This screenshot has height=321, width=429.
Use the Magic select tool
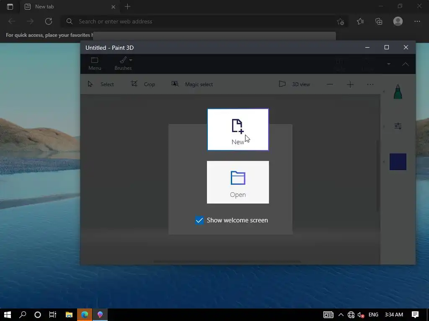(x=192, y=84)
